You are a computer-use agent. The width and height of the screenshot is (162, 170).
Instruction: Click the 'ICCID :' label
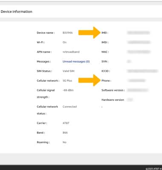[x=106, y=71]
